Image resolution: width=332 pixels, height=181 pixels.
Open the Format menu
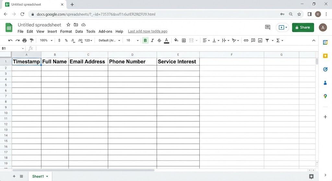point(66,31)
